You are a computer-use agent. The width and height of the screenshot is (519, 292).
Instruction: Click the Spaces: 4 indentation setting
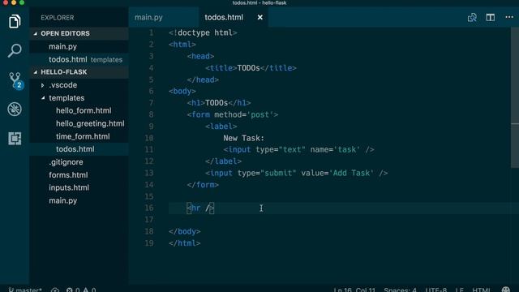point(400,290)
